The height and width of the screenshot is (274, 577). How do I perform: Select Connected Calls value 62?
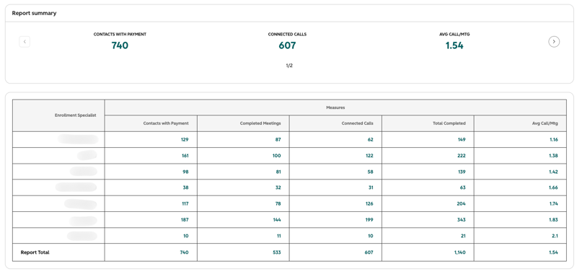[370, 140]
